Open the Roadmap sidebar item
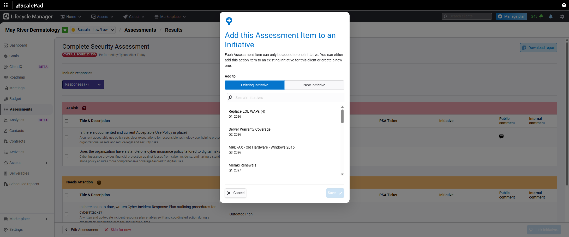Viewport: 569px width, 237px height. click(17, 77)
